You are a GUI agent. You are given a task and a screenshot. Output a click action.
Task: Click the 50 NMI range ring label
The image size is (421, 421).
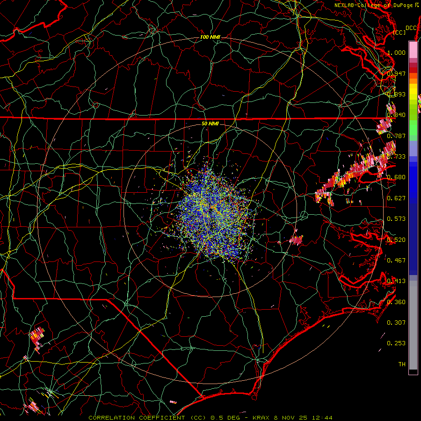tap(210, 123)
